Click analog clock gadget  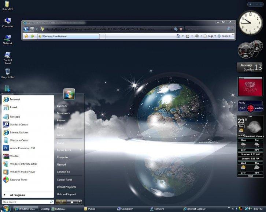pos(250,23)
